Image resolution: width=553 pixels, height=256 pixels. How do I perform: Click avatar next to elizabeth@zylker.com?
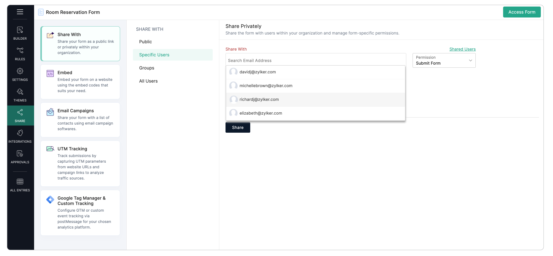pos(233,113)
